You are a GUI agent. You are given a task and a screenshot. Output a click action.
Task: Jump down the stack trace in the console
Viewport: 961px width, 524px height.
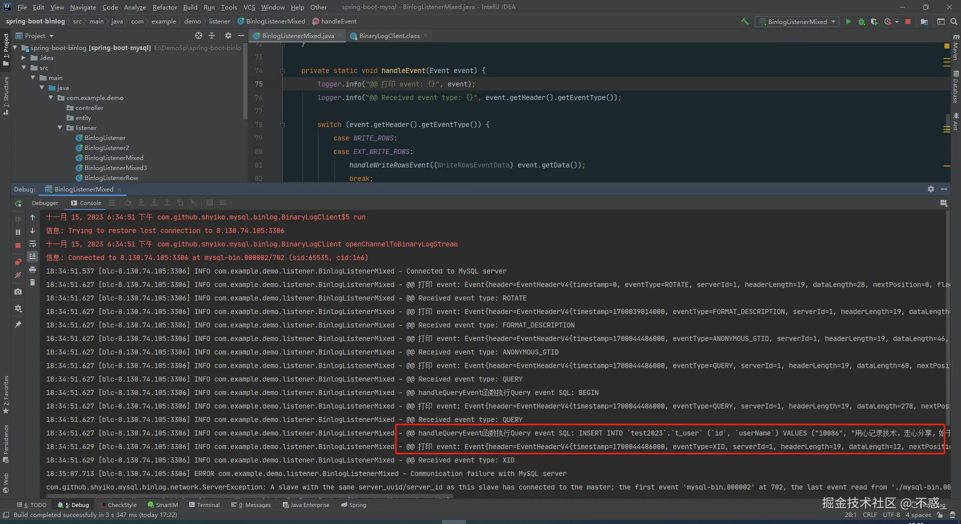coord(33,230)
